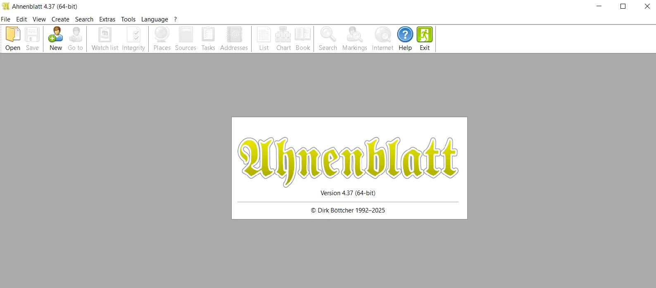Image resolution: width=656 pixels, height=288 pixels.
Task: Open the Watch list toolbar icon
Action: [105, 39]
